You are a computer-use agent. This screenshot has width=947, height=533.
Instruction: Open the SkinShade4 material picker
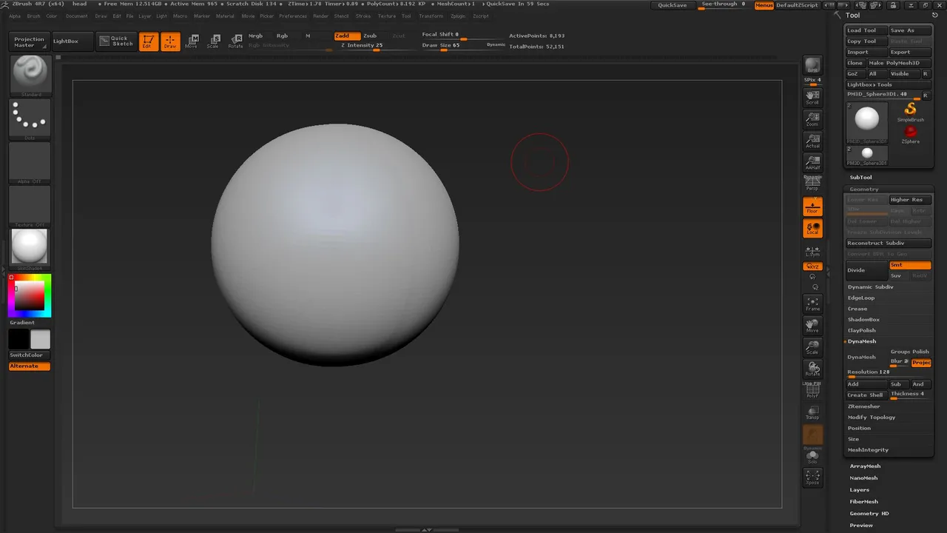tap(30, 249)
